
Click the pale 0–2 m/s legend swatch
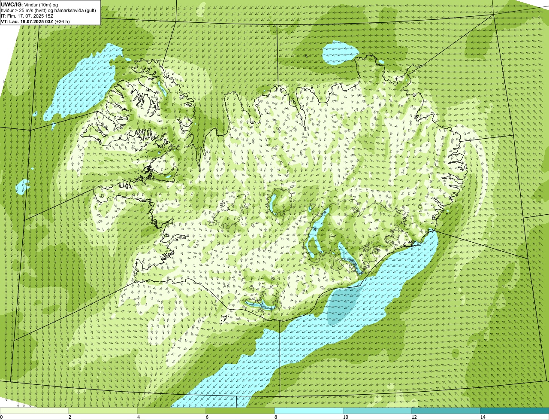pos(34,411)
